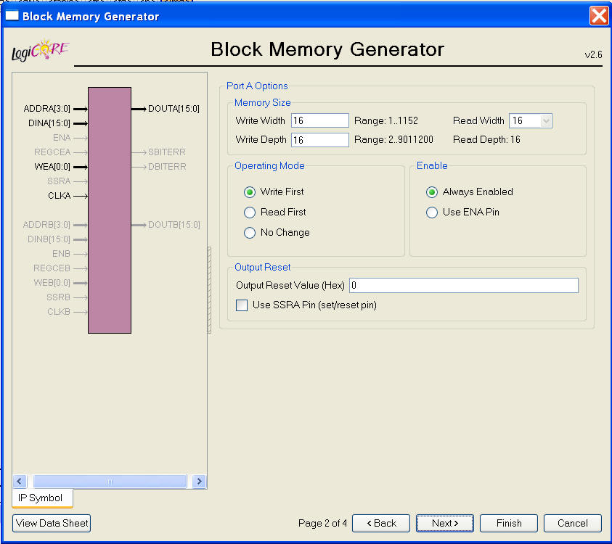Click the greyed SSRA port label
The image size is (612, 544).
(x=59, y=181)
